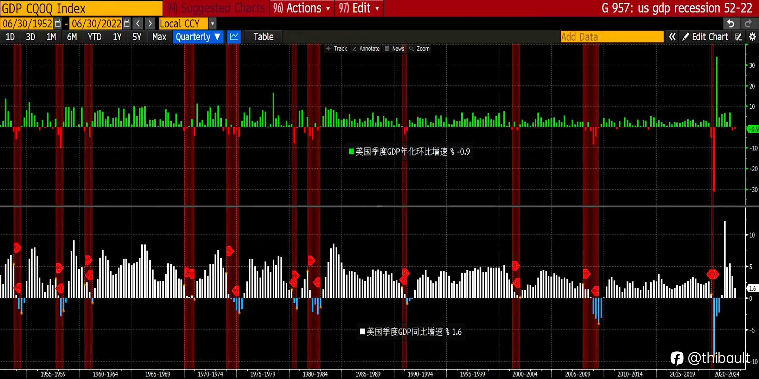Open the Quarterly periodicity dropdown
The width and height of the screenshot is (759, 379).
click(x=198, y=36)
